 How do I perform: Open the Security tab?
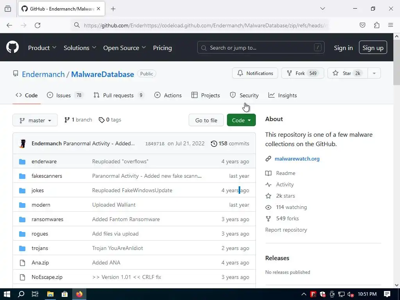245,95
